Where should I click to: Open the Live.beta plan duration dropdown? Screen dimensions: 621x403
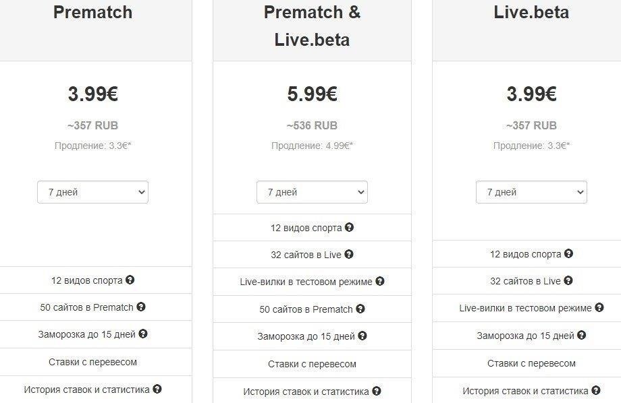click(531, 192)
